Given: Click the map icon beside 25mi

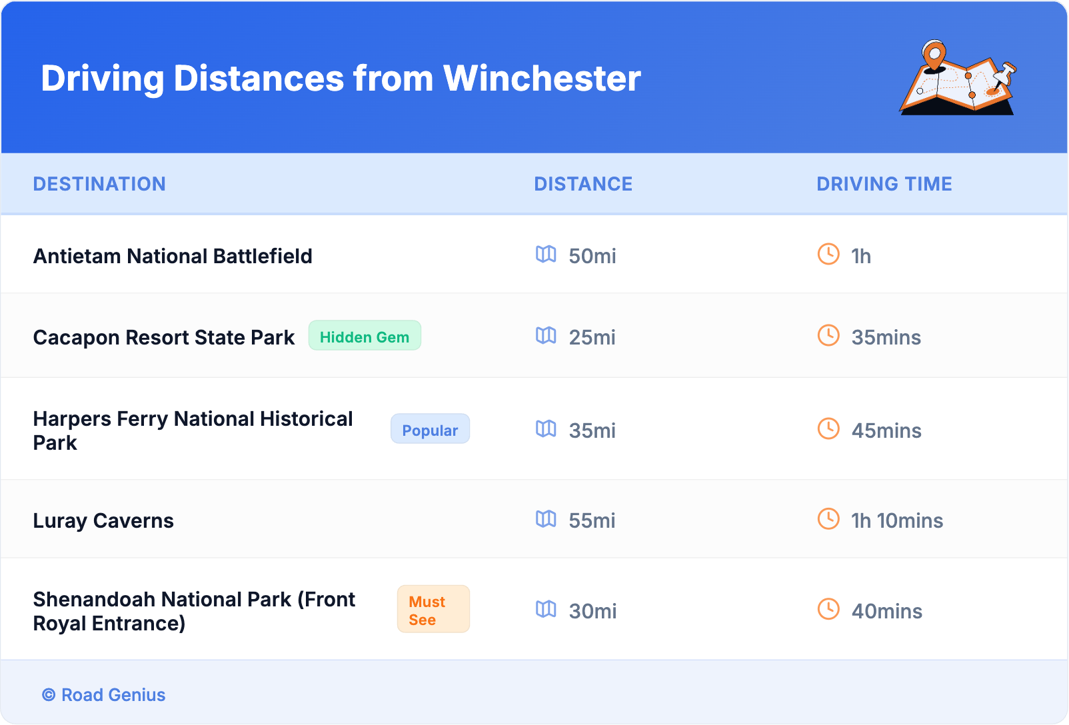Looking at the screenshot, I should 546,336.
